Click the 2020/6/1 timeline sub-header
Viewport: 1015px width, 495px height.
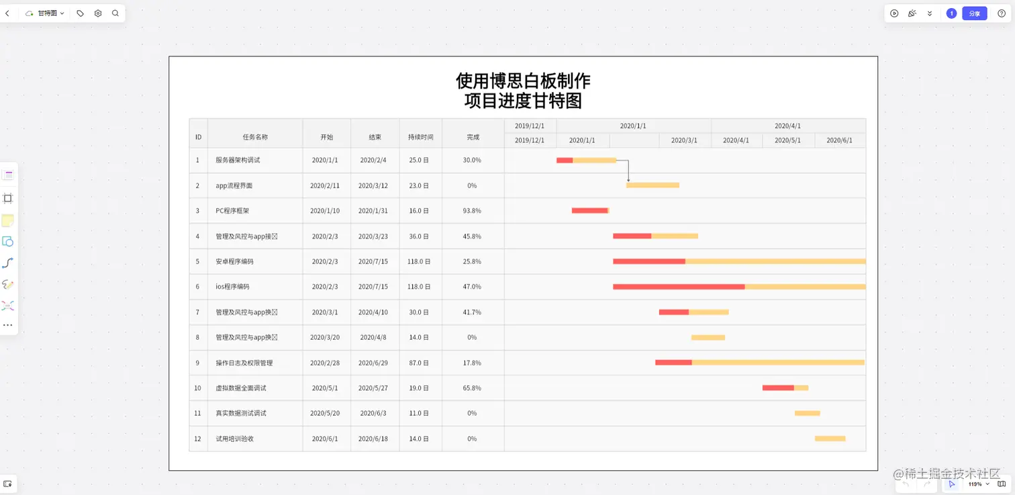click(x=839, y=140)
